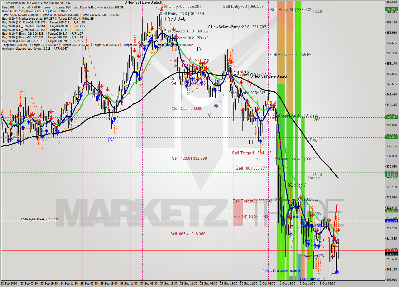This screenshot has width=399, height=287.
Task: Select the 'Sell 685.4 | 316.368' label
Action: pos(188,234)
